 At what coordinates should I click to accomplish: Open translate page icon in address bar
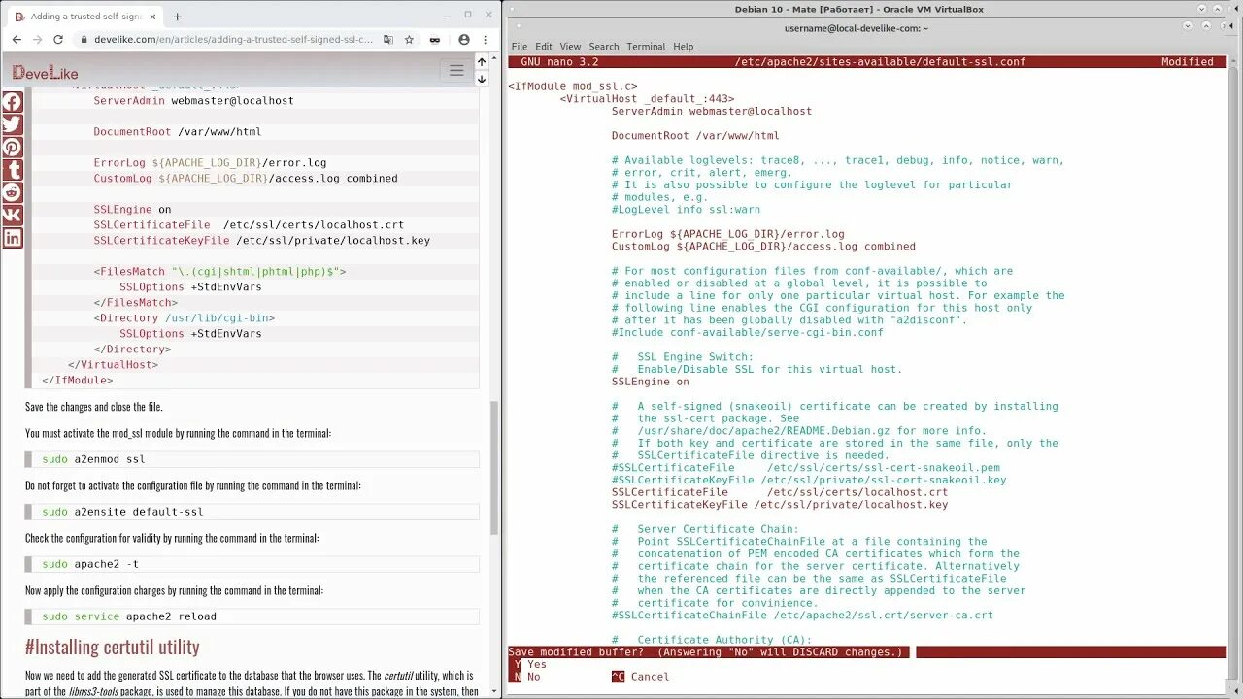click(388, 40)
